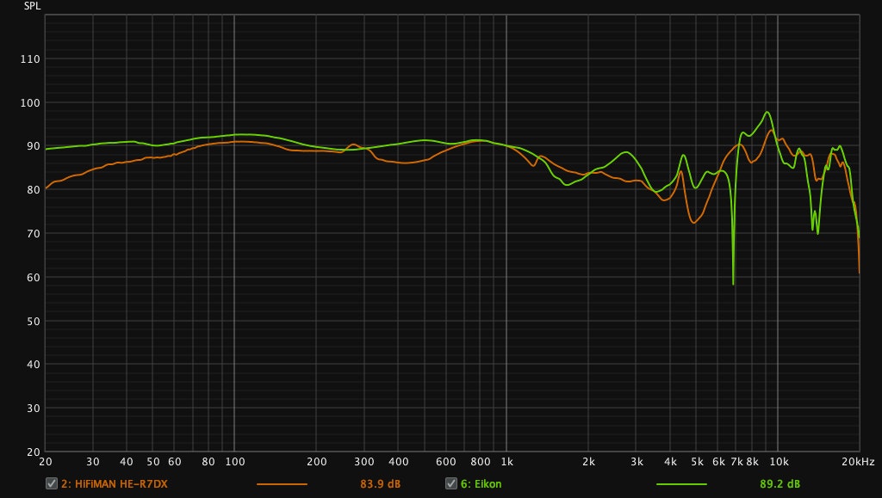The height and width of the screenshot is (498, 882).
Task: Click the 110 dB vertical axis label
Action: 30,59
